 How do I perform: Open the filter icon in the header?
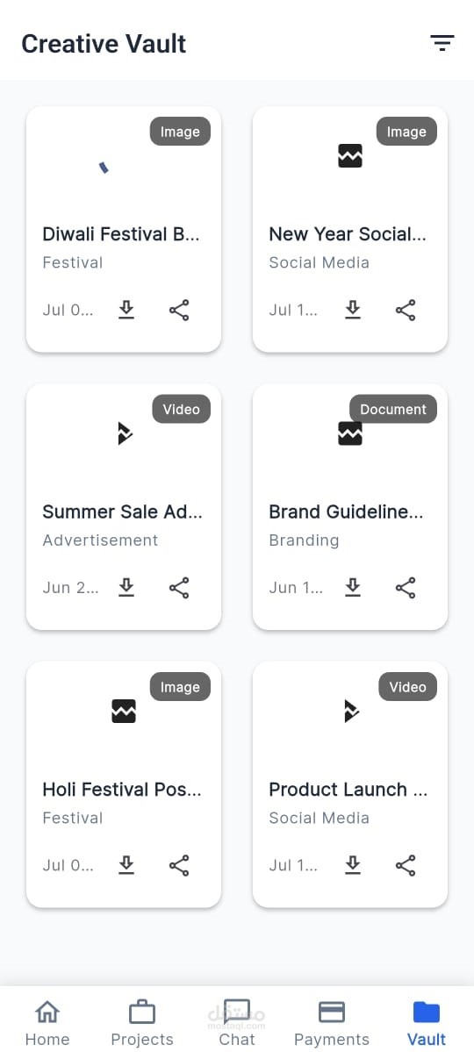click(x=442, y=43)
